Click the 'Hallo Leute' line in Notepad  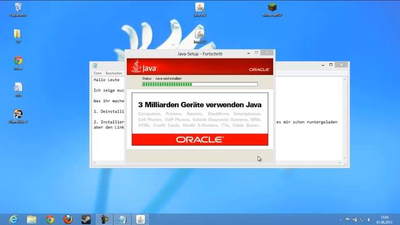coord(106,80)
